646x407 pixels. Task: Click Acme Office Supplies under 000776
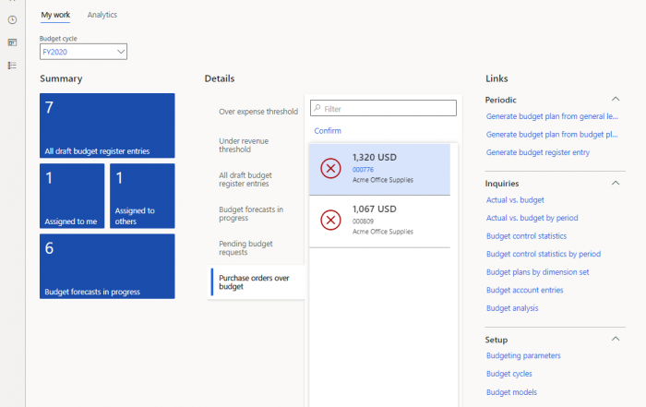click(x=383, y=180)
